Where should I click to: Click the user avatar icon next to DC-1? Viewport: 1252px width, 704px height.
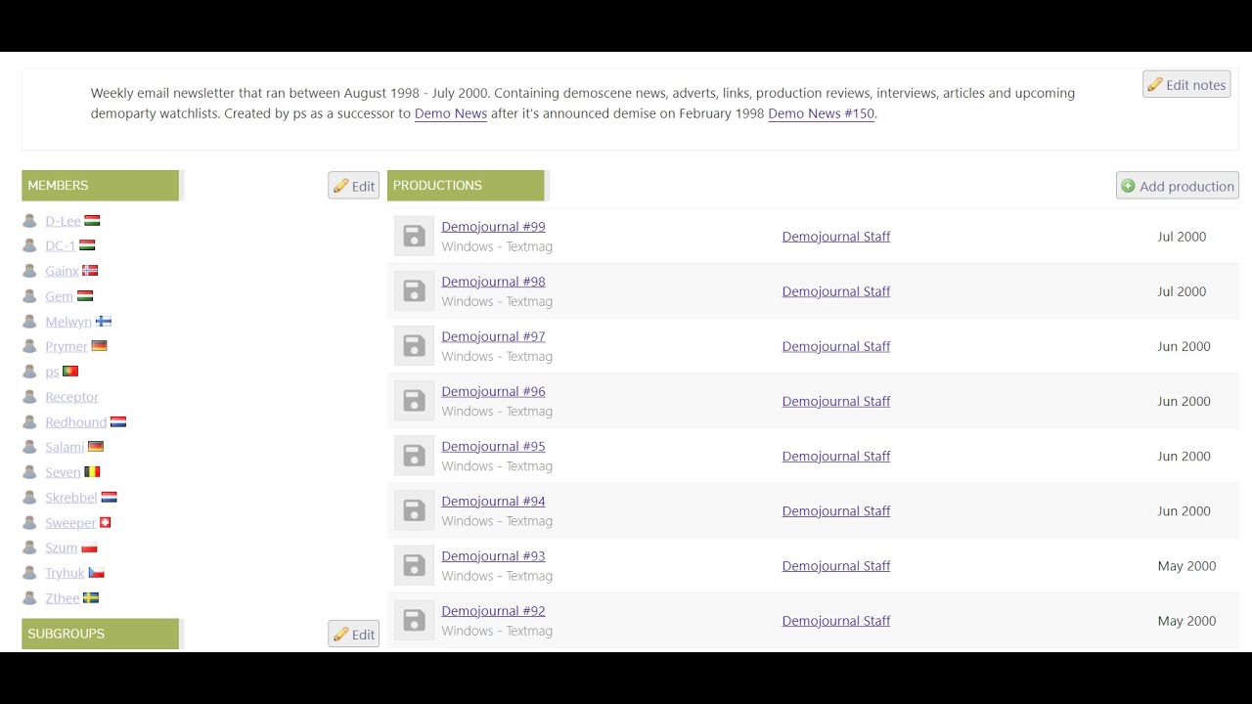pyautogui.click(x=29, y=246)
